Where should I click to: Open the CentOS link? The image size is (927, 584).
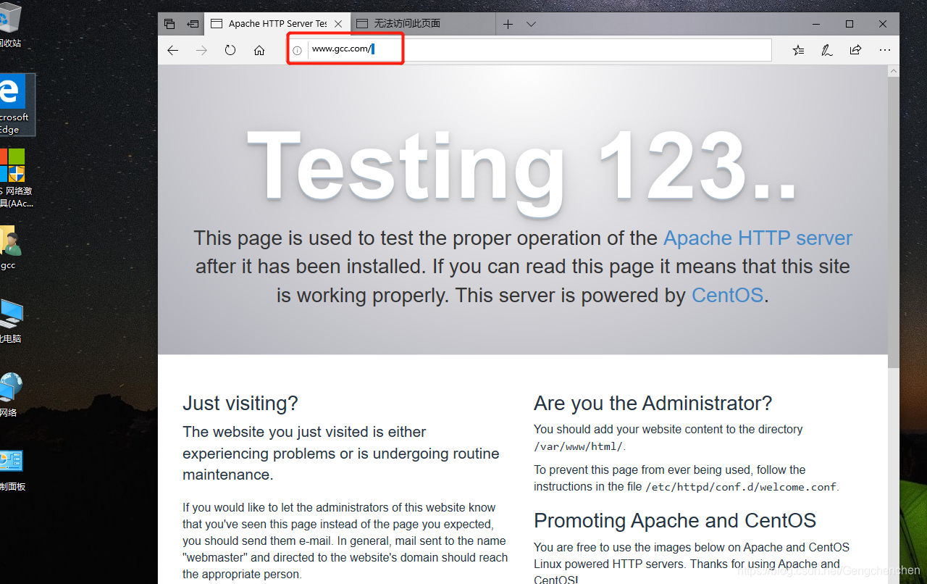pyautogui.click(x=727, y=296)
